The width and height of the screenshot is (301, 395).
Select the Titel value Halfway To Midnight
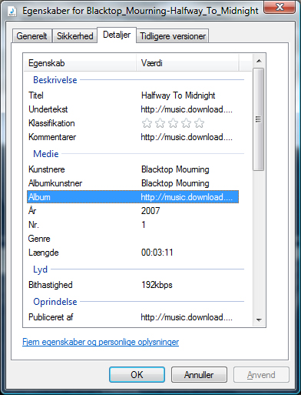point(178,95)
